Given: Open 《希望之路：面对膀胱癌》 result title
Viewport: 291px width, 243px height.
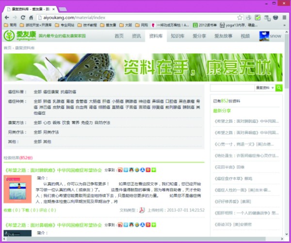Looking at the screenshot, I should [30, 170].
